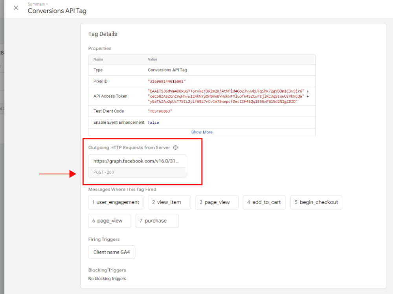Image resolution: width=393 pixels, height=294 pixels.
Task: Expand the graph.facebook.com request entry
Action: [137, 161]
